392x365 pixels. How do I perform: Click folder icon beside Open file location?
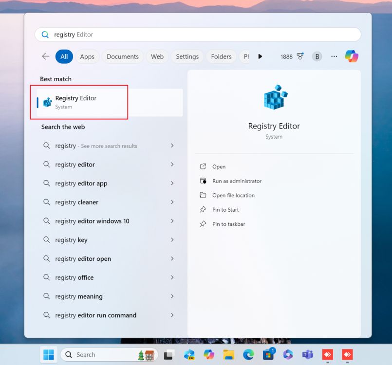(x=203, y=195)
